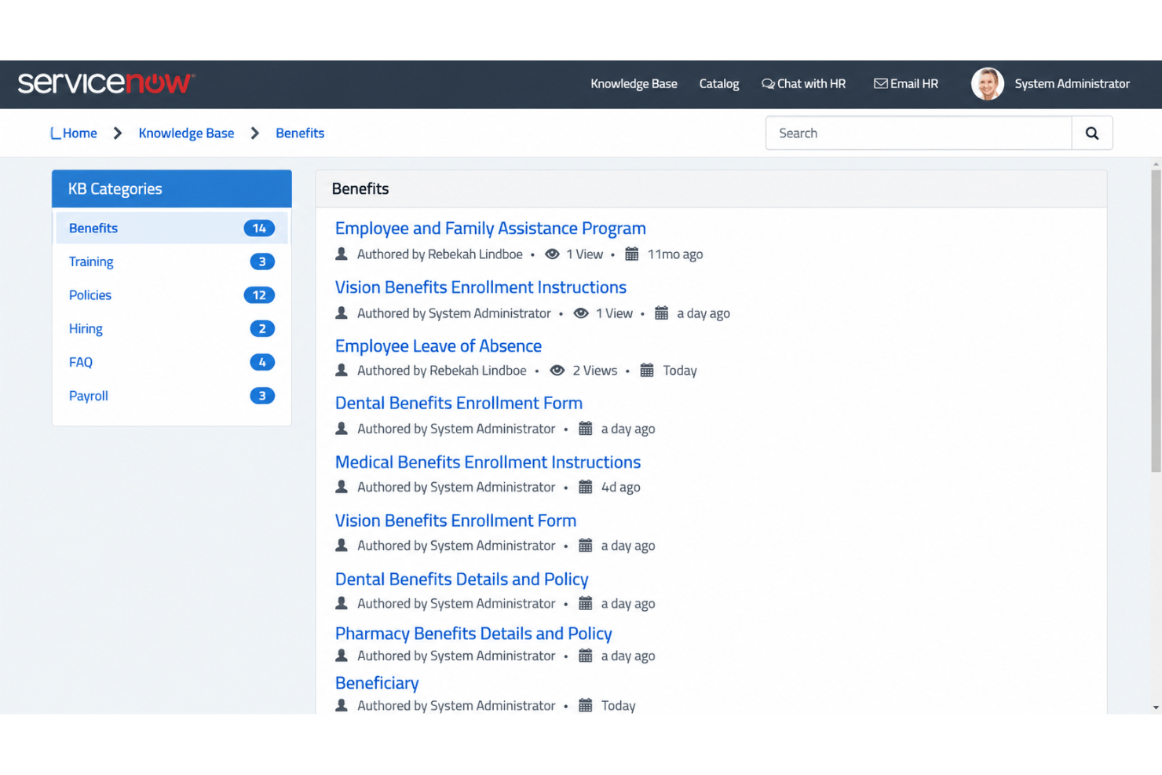Screen dimensions: 1162x775
Task: Open Dental Benefits Enrollment Form article
Action: point(459,403)
